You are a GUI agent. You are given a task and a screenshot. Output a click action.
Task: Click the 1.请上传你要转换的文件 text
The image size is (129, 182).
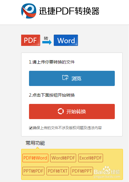pos(52,62)
